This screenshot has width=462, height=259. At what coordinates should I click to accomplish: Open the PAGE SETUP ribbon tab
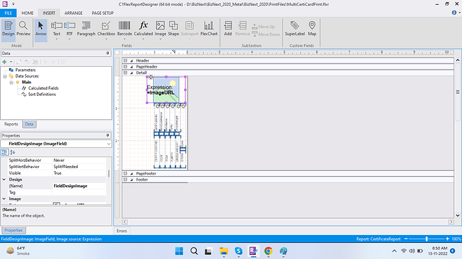point(102,13)
